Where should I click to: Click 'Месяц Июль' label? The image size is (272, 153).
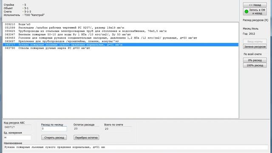(x=250, y=28)
